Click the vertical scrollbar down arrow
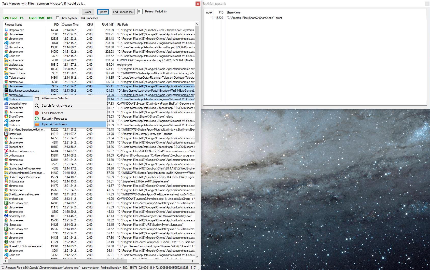The image size is (430, 270). pyautogui.click(x=197, y=257)
